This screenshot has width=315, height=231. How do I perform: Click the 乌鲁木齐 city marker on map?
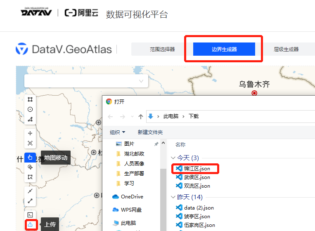point(254,93)
